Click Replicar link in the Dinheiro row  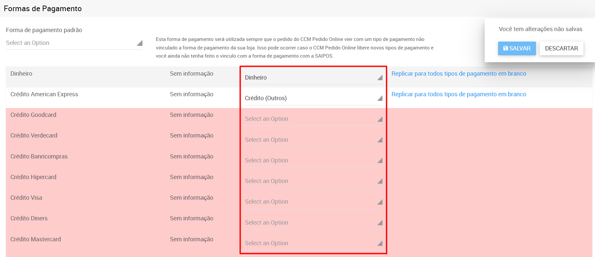[x=459, y=74]
